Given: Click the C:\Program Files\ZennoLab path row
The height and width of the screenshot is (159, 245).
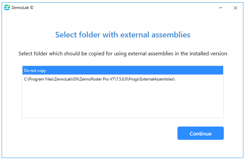Looking at the screenshot, I should coord(99,79).
